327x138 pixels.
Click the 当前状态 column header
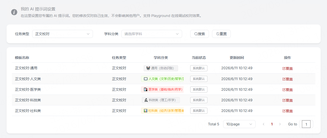click(199, 58)
